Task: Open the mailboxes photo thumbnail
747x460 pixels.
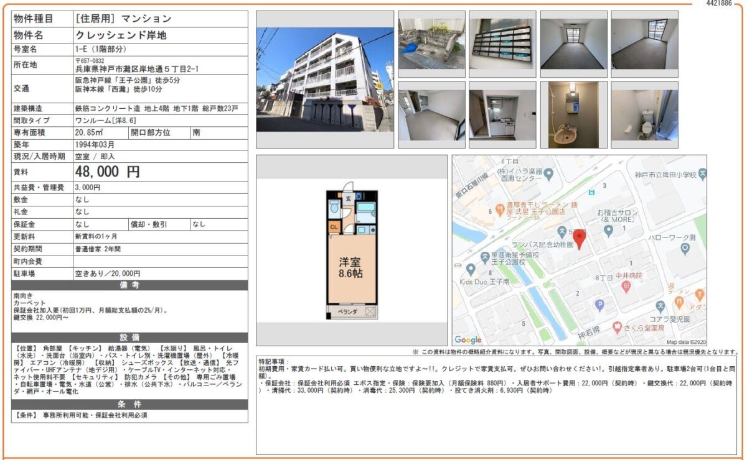Action: (502, 44)
